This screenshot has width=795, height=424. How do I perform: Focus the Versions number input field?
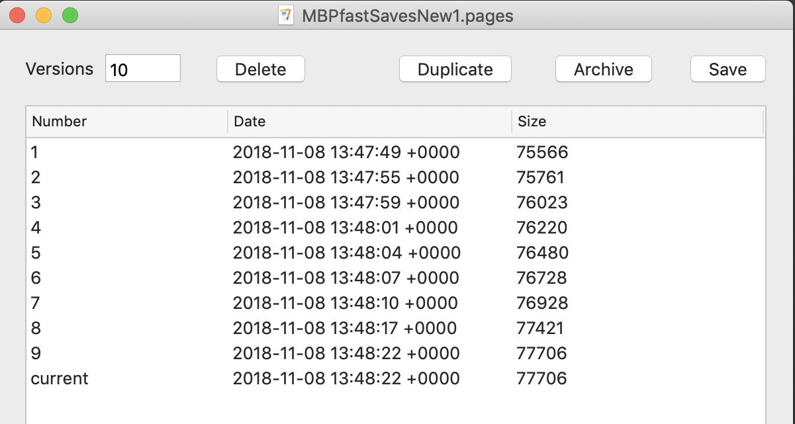point(143,69)
